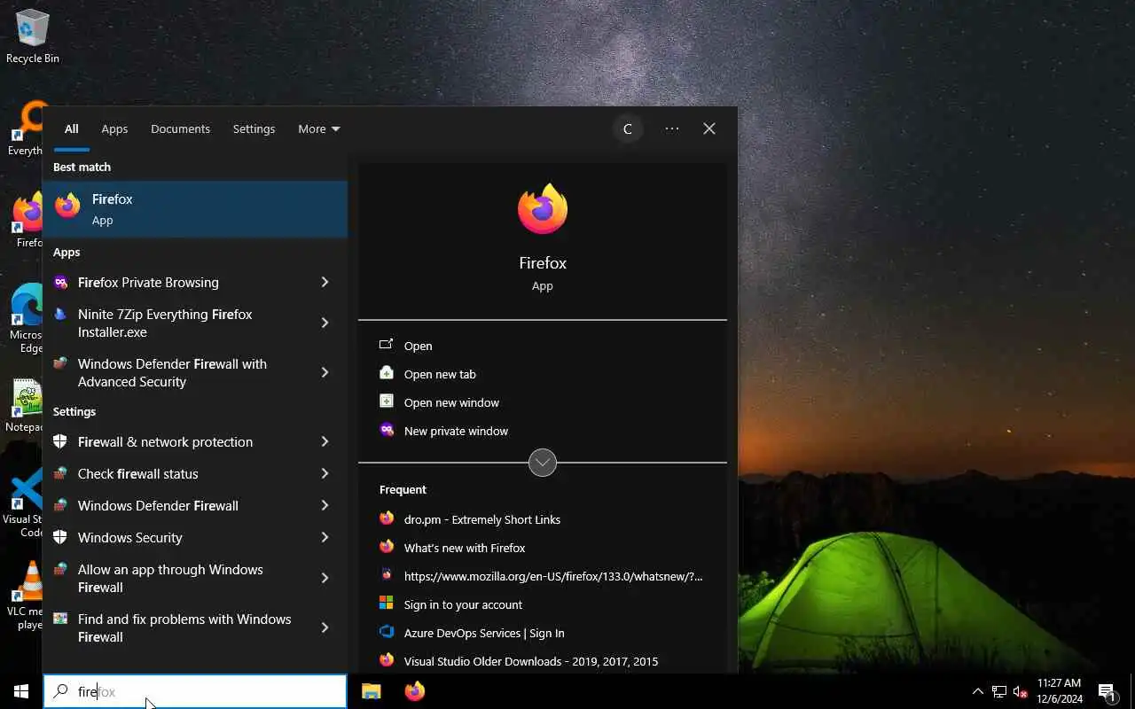Open the More filter dropdown
1135x709 pixels.
[x=319, y=129]
